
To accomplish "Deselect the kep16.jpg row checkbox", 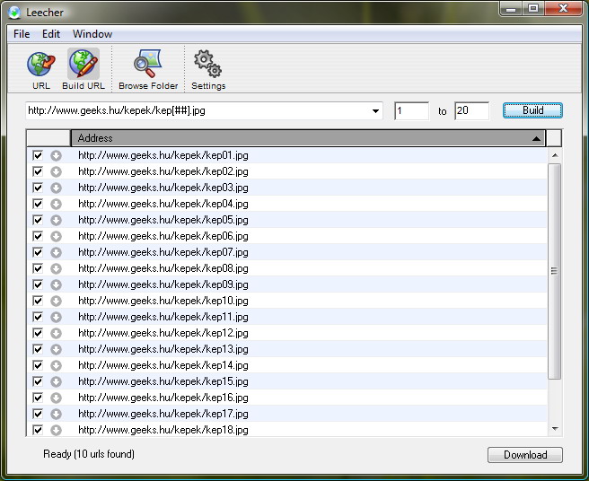I will click(38, 398).
